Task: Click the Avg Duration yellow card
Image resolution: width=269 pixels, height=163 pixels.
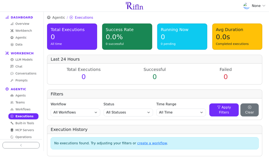Action: point(237,37)
